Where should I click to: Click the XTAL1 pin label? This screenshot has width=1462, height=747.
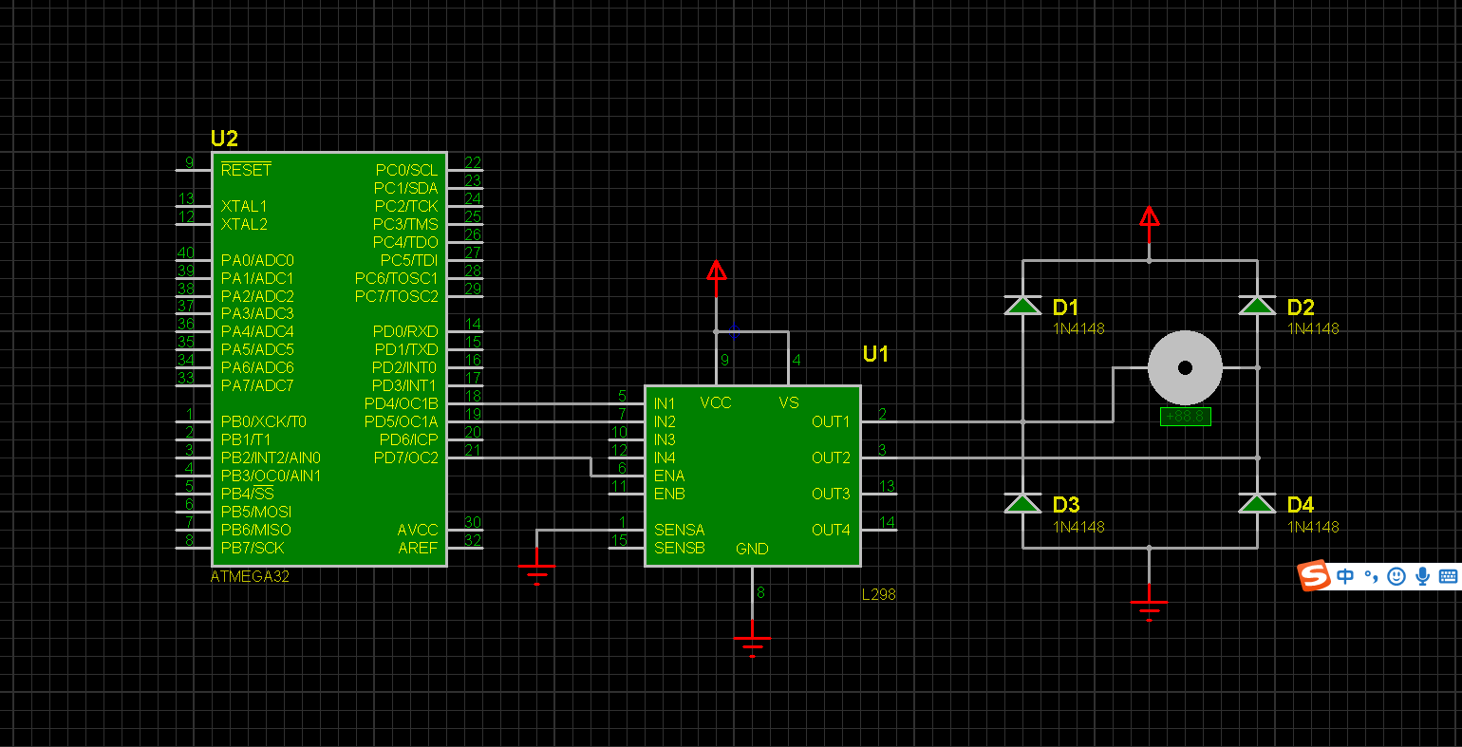click(x=244, y=206)
